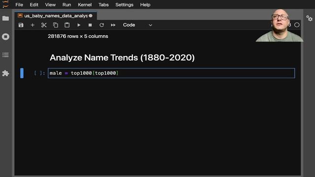Open the Tabs menu
The width and height of the screenshot is (315, 177).
click(x=103, y=4)
